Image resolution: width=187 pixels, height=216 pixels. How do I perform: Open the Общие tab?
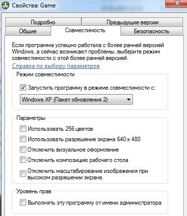[28, 31]
